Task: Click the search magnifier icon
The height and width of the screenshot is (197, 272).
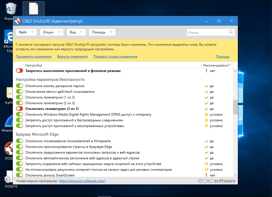Action: pyautogui.click(x=231, y=32)
